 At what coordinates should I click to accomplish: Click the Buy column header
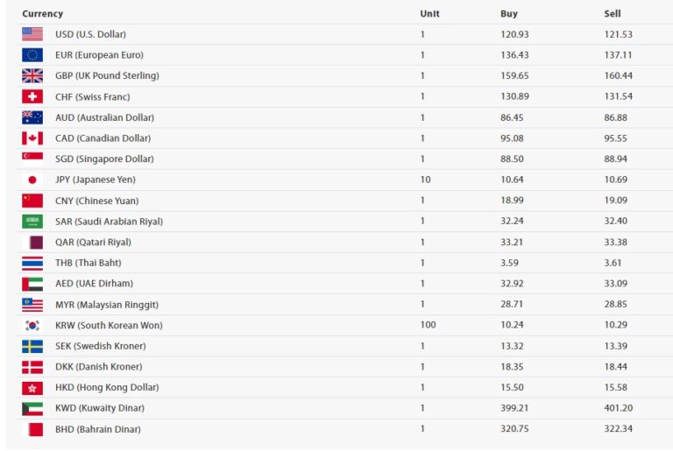pos(508,14)
